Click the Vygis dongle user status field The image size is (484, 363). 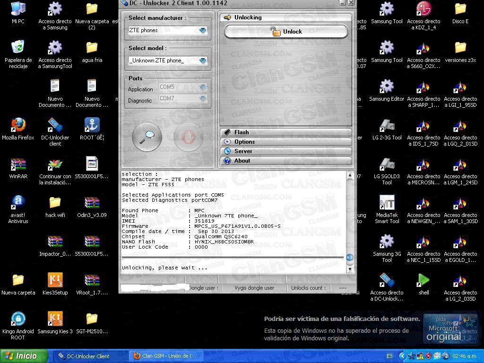click(x=254, y=288)
